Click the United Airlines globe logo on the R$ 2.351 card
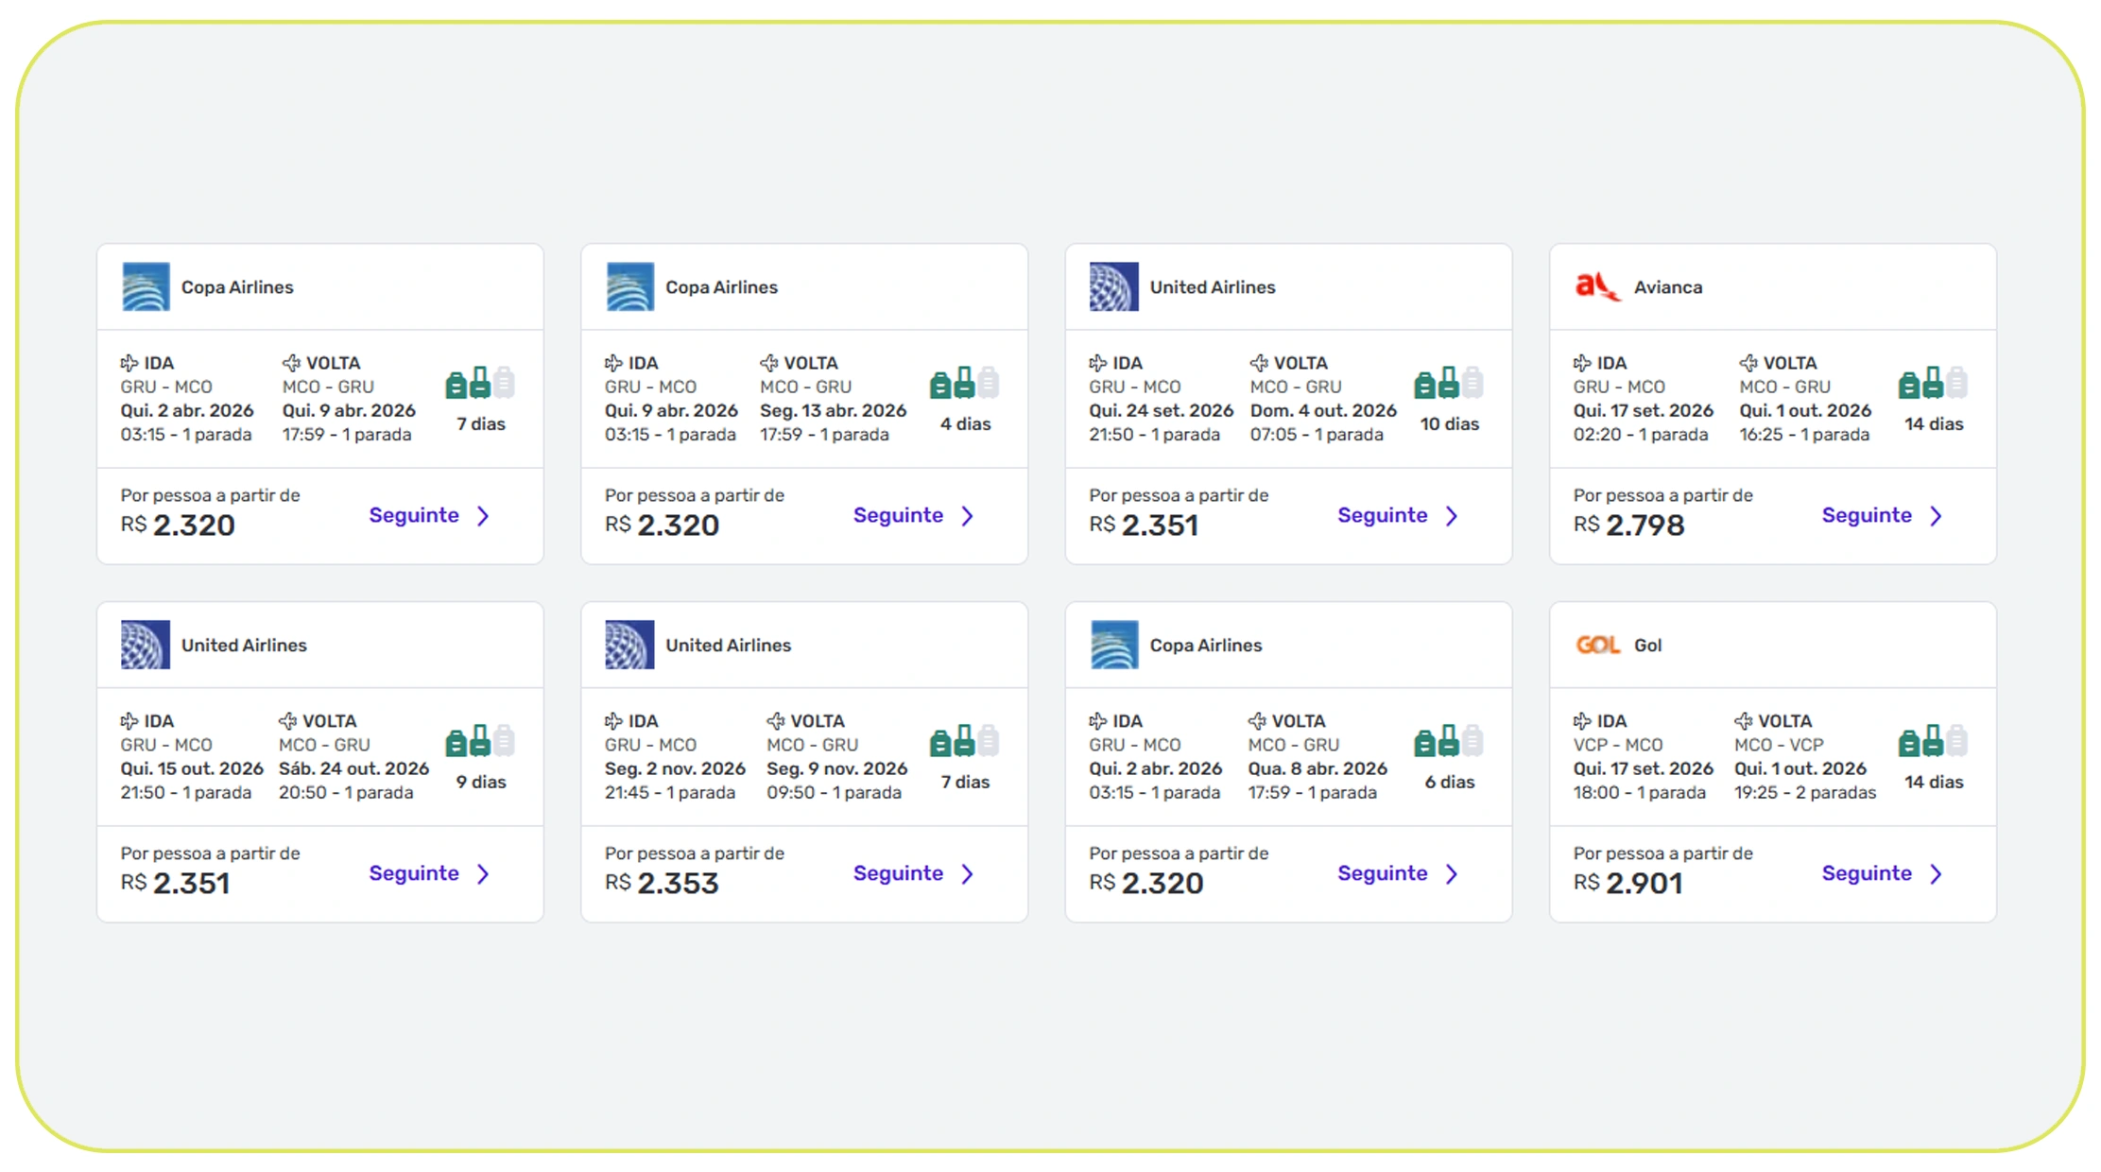 1114,287
